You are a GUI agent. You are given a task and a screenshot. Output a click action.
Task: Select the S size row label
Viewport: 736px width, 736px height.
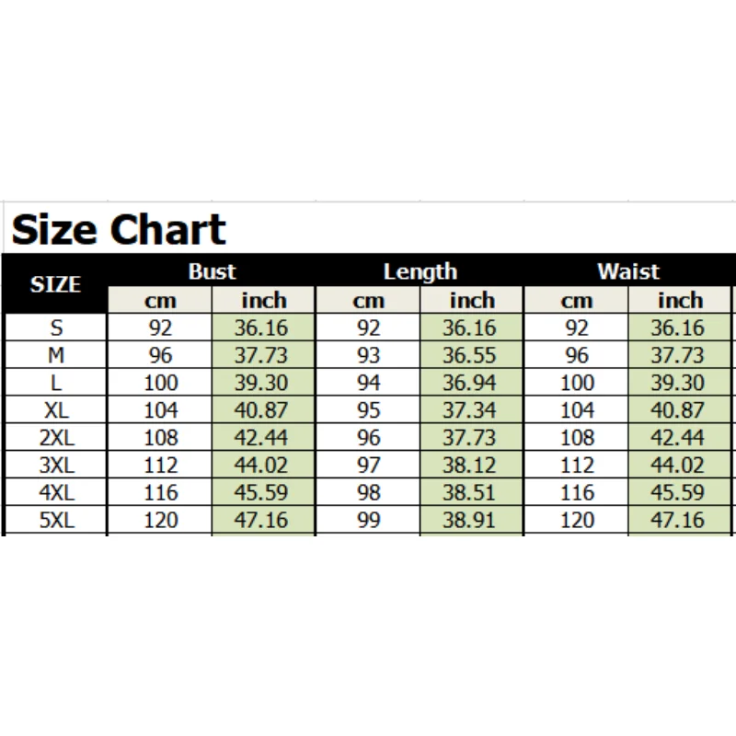pos(56,328)
